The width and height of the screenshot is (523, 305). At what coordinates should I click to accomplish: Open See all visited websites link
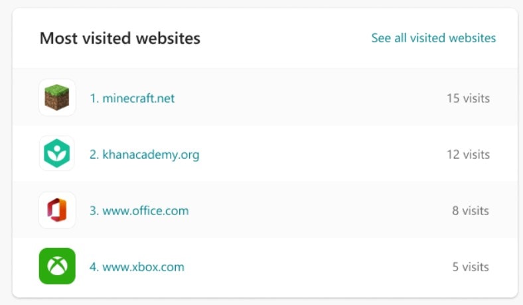click(x=433, y=38)
